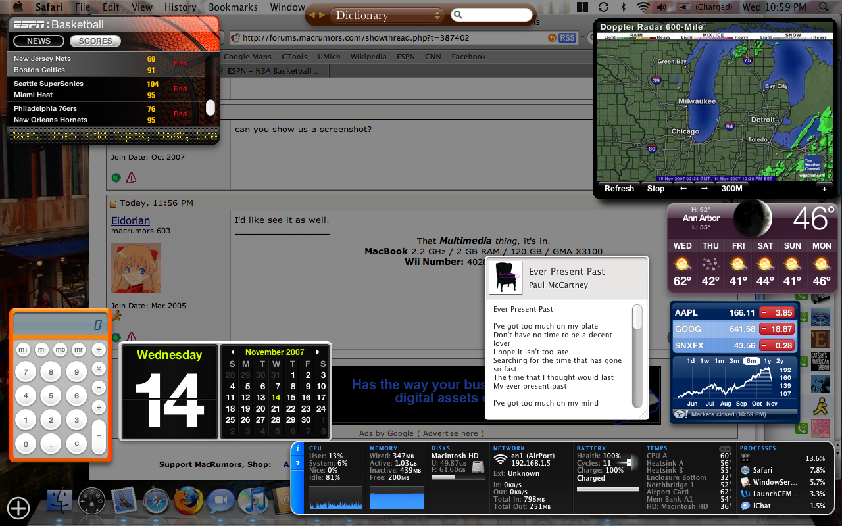Click the moon image in the Weather widget
The image size is (842, 526).
click(753, 218)
